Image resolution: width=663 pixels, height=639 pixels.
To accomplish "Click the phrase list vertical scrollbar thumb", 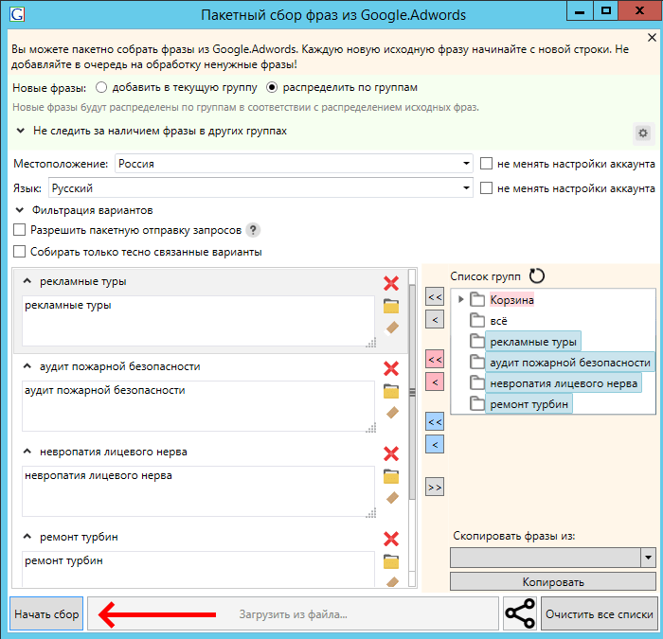I will 412,393.
